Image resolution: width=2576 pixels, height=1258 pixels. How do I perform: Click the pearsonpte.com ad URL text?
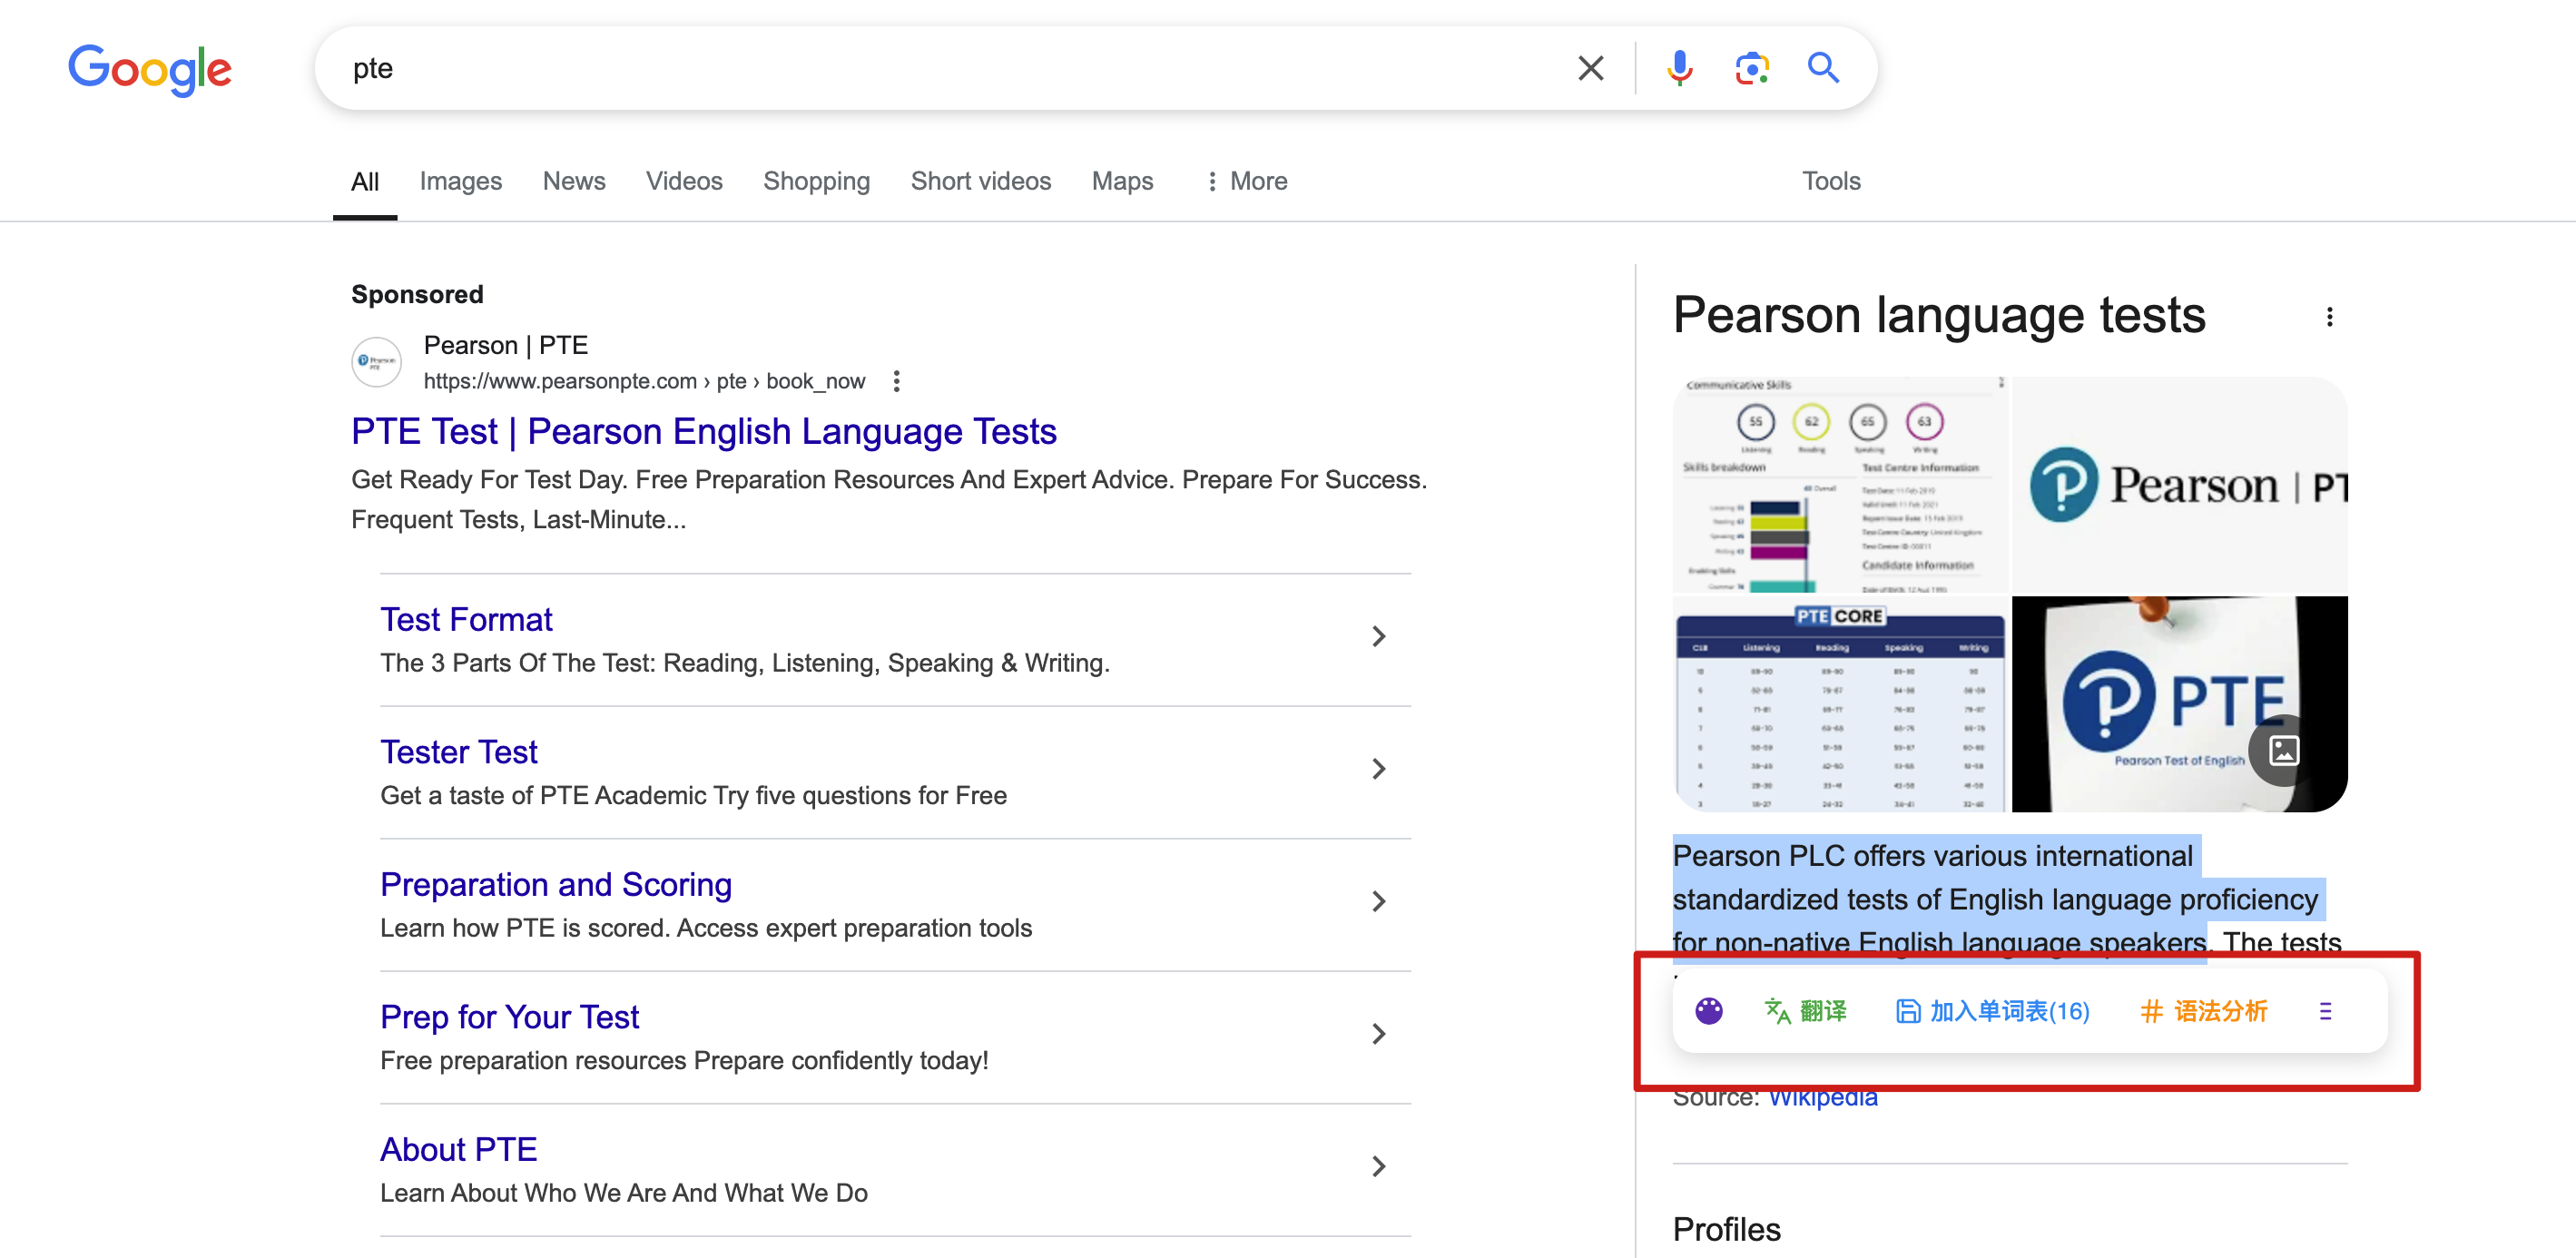(644, 381)
